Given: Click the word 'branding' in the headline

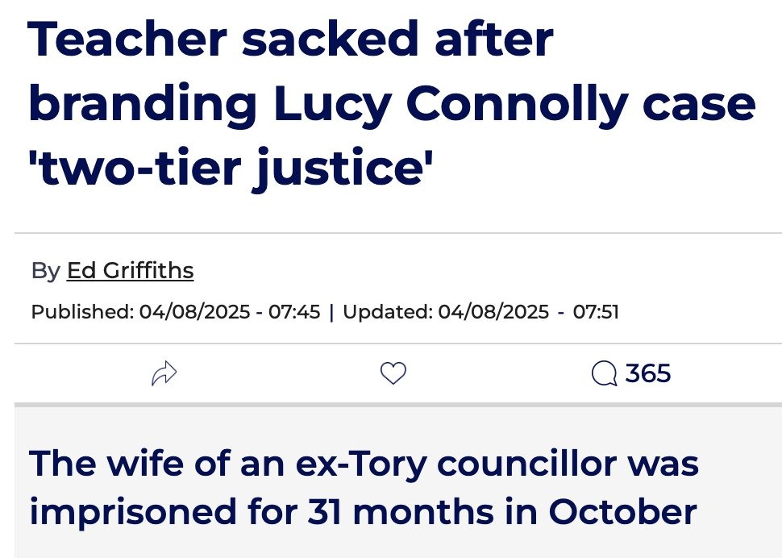Looking at the screenshot, I should coord(143,103).
